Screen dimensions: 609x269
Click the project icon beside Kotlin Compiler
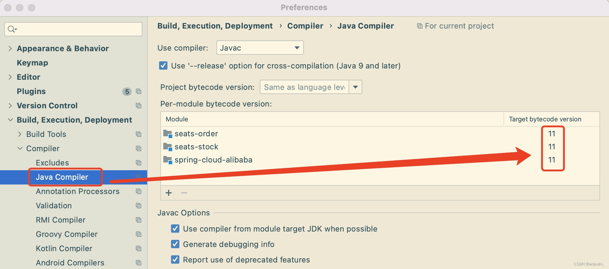point(139,248)
